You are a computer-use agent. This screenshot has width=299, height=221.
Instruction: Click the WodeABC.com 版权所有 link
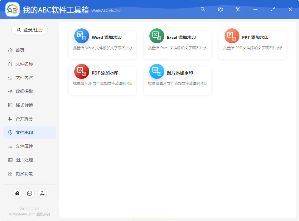click(x=30, y=214)
